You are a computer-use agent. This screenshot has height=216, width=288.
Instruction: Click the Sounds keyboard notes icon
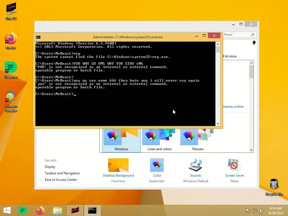click(x=196, y=165)
